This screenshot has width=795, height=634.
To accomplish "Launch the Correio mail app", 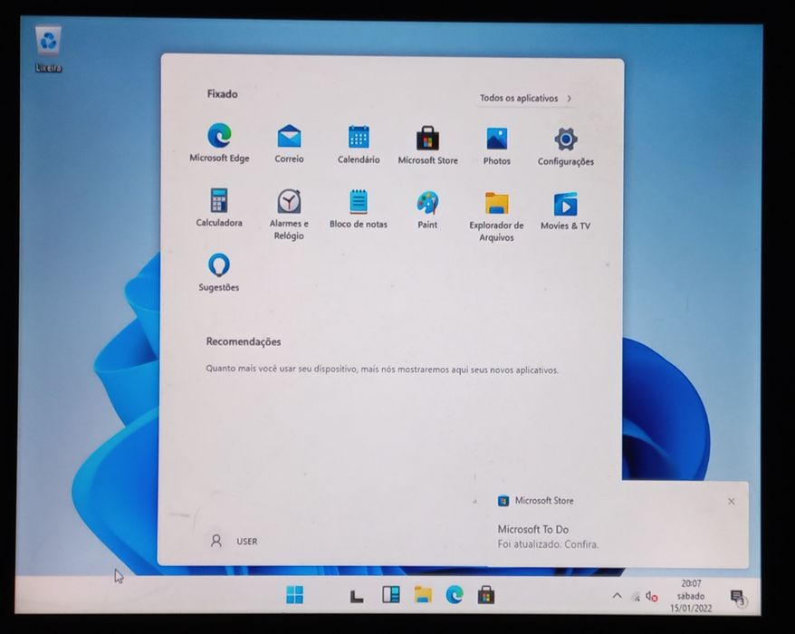I will (289, 143).
